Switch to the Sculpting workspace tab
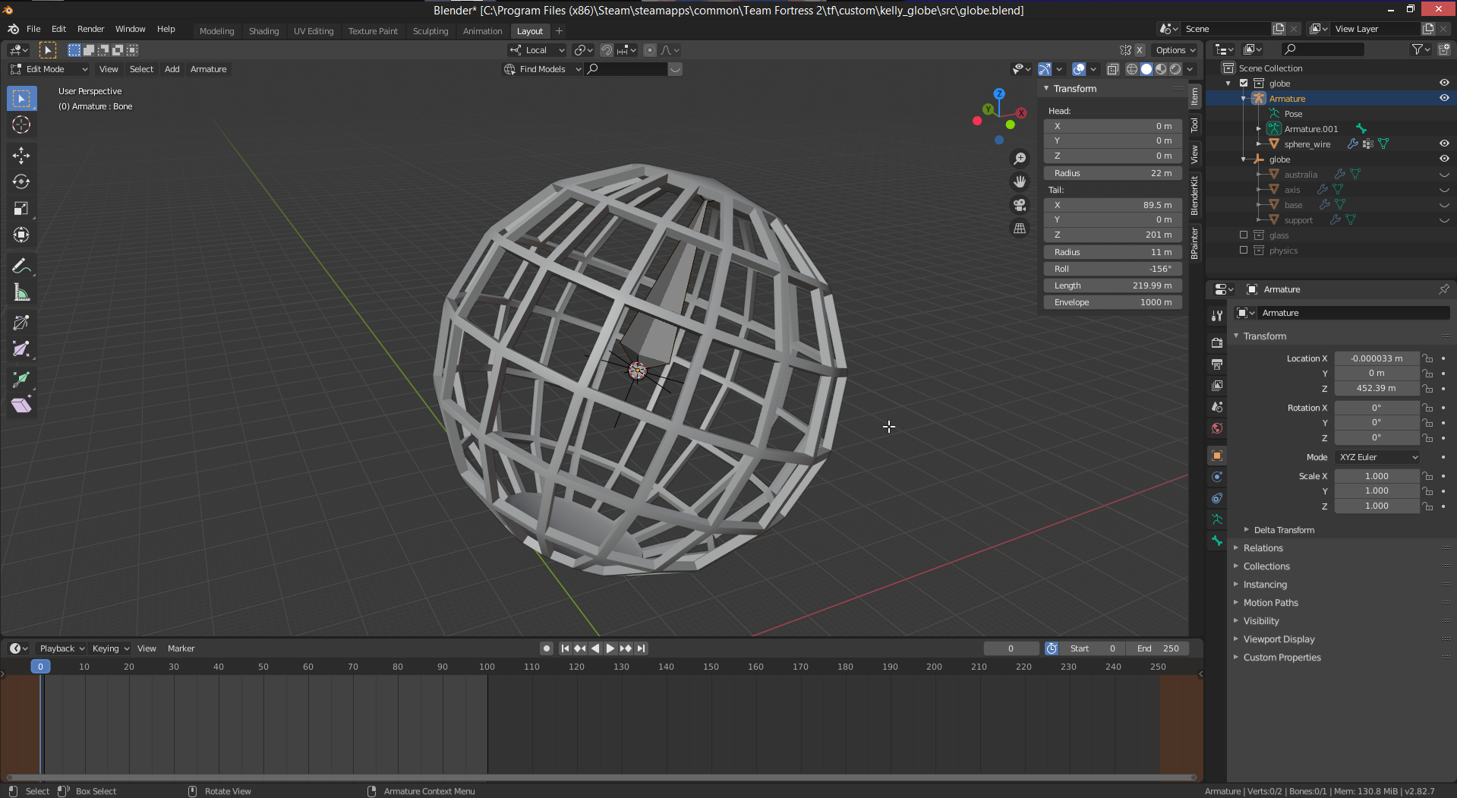Image resolution: width=1457 pixels, height=798 pixels. [430, 31]
